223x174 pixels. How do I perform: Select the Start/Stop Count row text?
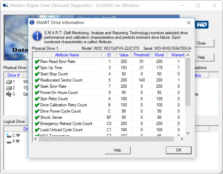54,74
